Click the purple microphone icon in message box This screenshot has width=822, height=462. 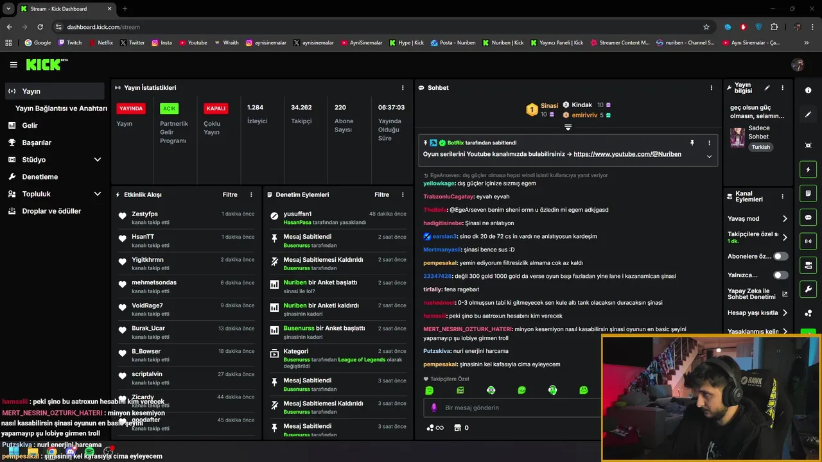coord(434,407)
